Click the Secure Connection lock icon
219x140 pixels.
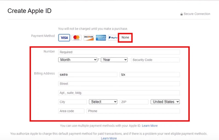[x=181, y=14]
